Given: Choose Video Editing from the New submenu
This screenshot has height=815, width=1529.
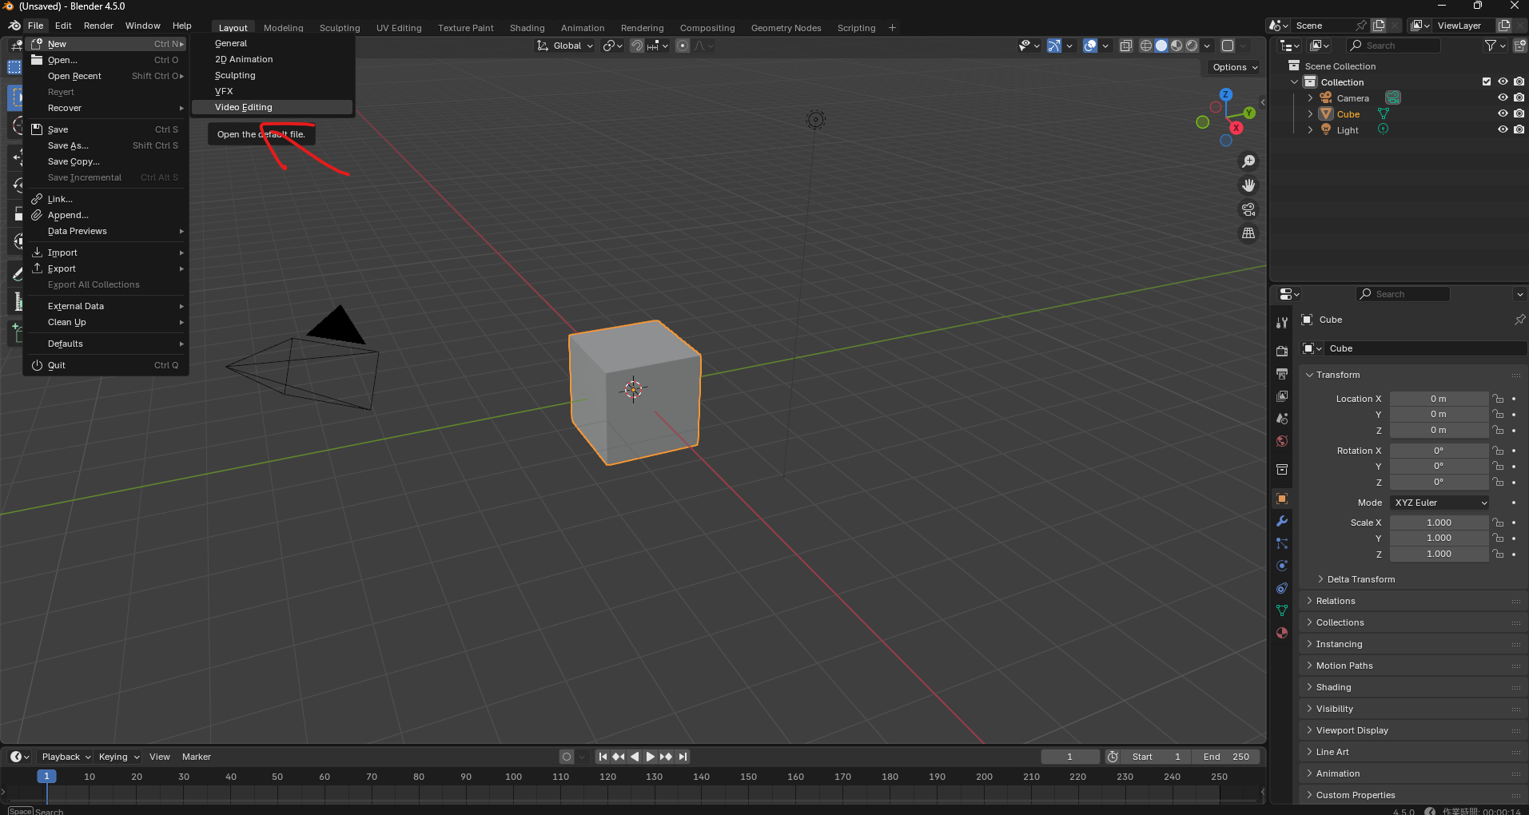Looking at the screenshot, I should point(244,106).
